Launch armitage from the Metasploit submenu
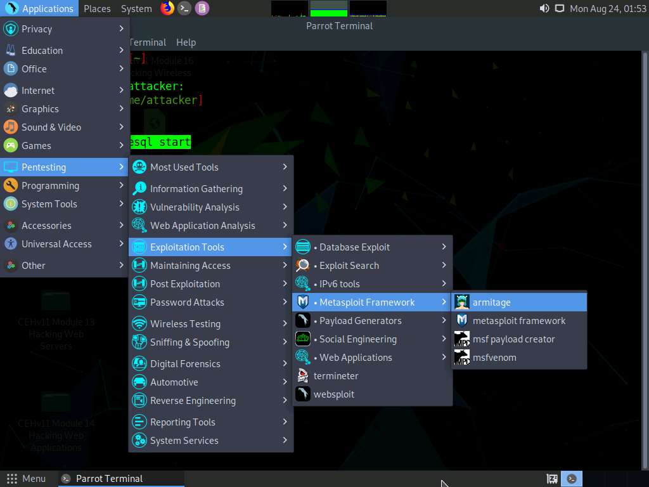The image size is (649, 487). point(519,302)
